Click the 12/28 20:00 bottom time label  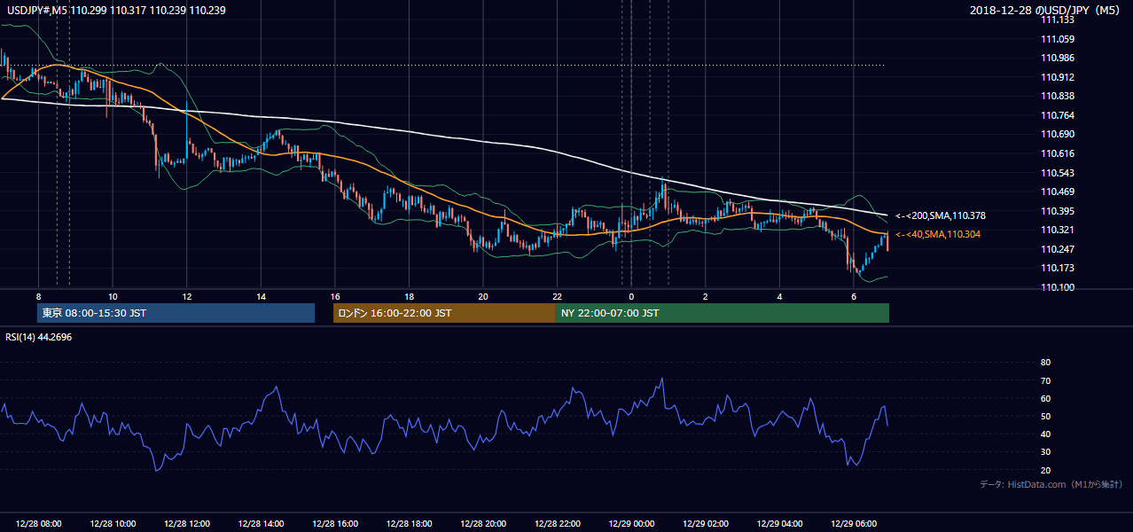(x=483, y=524)
